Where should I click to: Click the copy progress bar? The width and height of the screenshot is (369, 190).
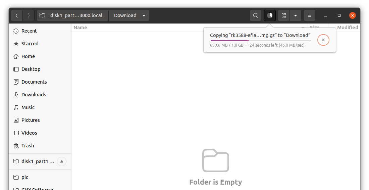click(261, 41)
